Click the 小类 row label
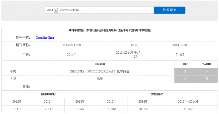The width and height of the screenshot is (219, 114). click(x=13, y=72)
